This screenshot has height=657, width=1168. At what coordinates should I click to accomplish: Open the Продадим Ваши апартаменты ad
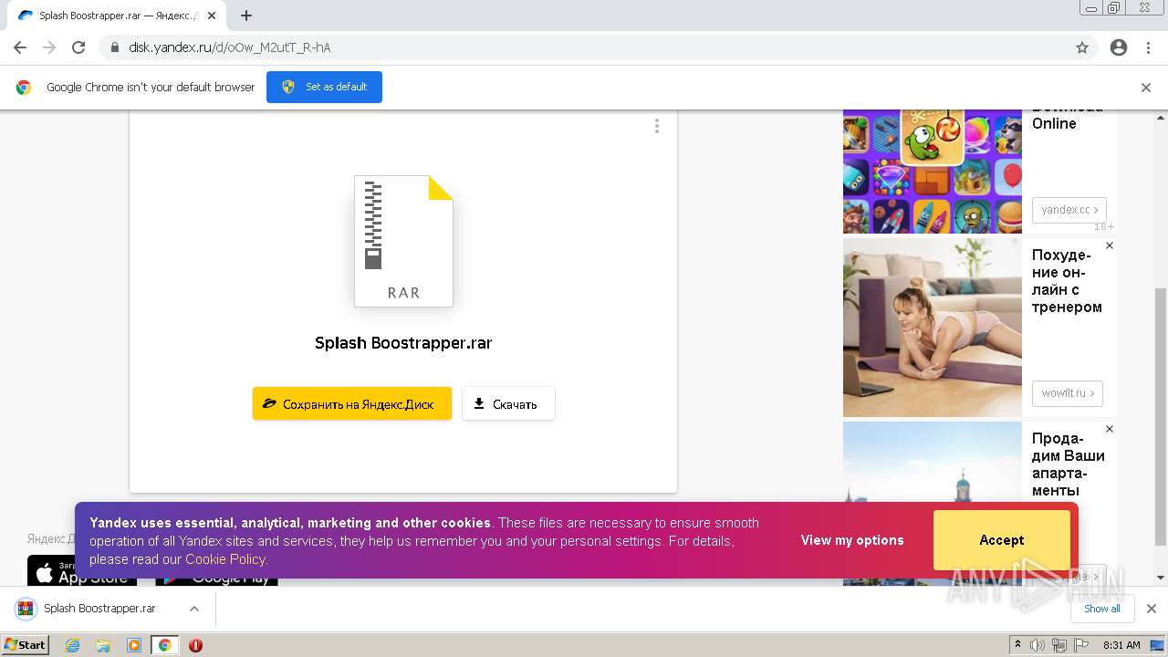point(1068,464)
